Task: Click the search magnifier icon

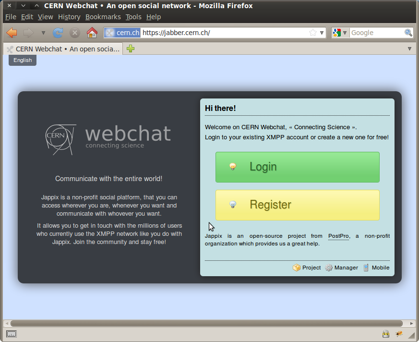Action: point(408,33)
